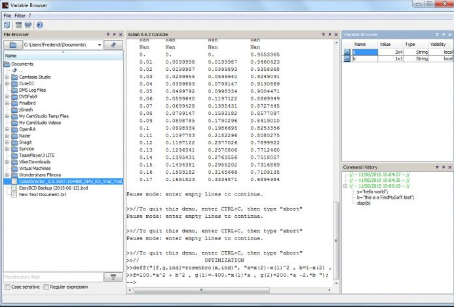Collapse the 15:05:15 command history session
The height and width of the screenshot is (307, 454).
click(x=346, y=186)
